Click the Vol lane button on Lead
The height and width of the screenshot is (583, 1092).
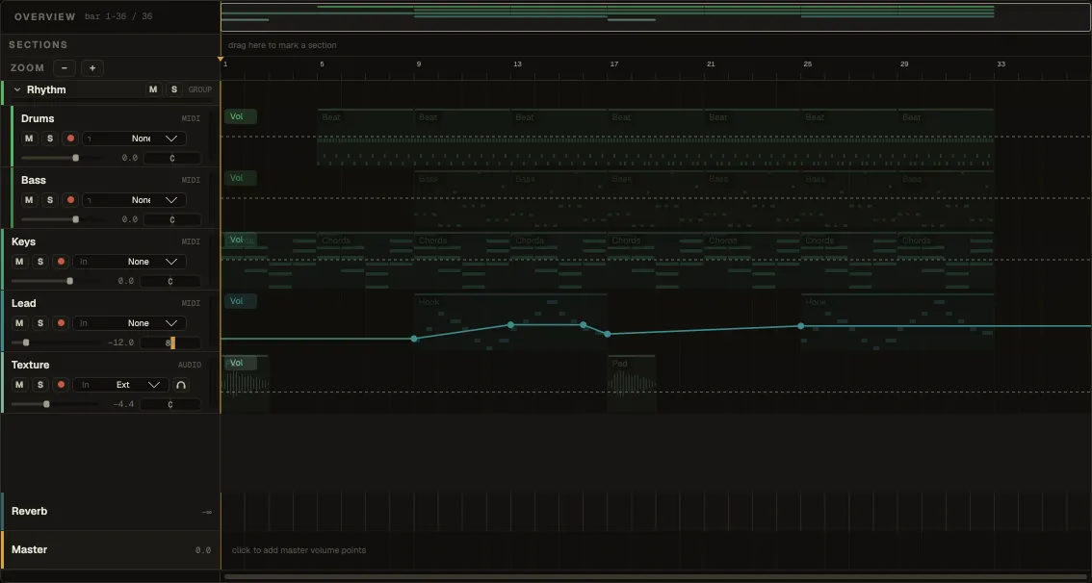click(x=241, y=301)
